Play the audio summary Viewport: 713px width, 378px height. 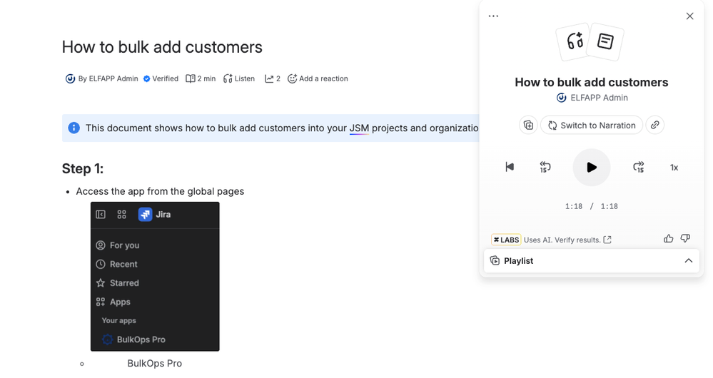(591, 167)
